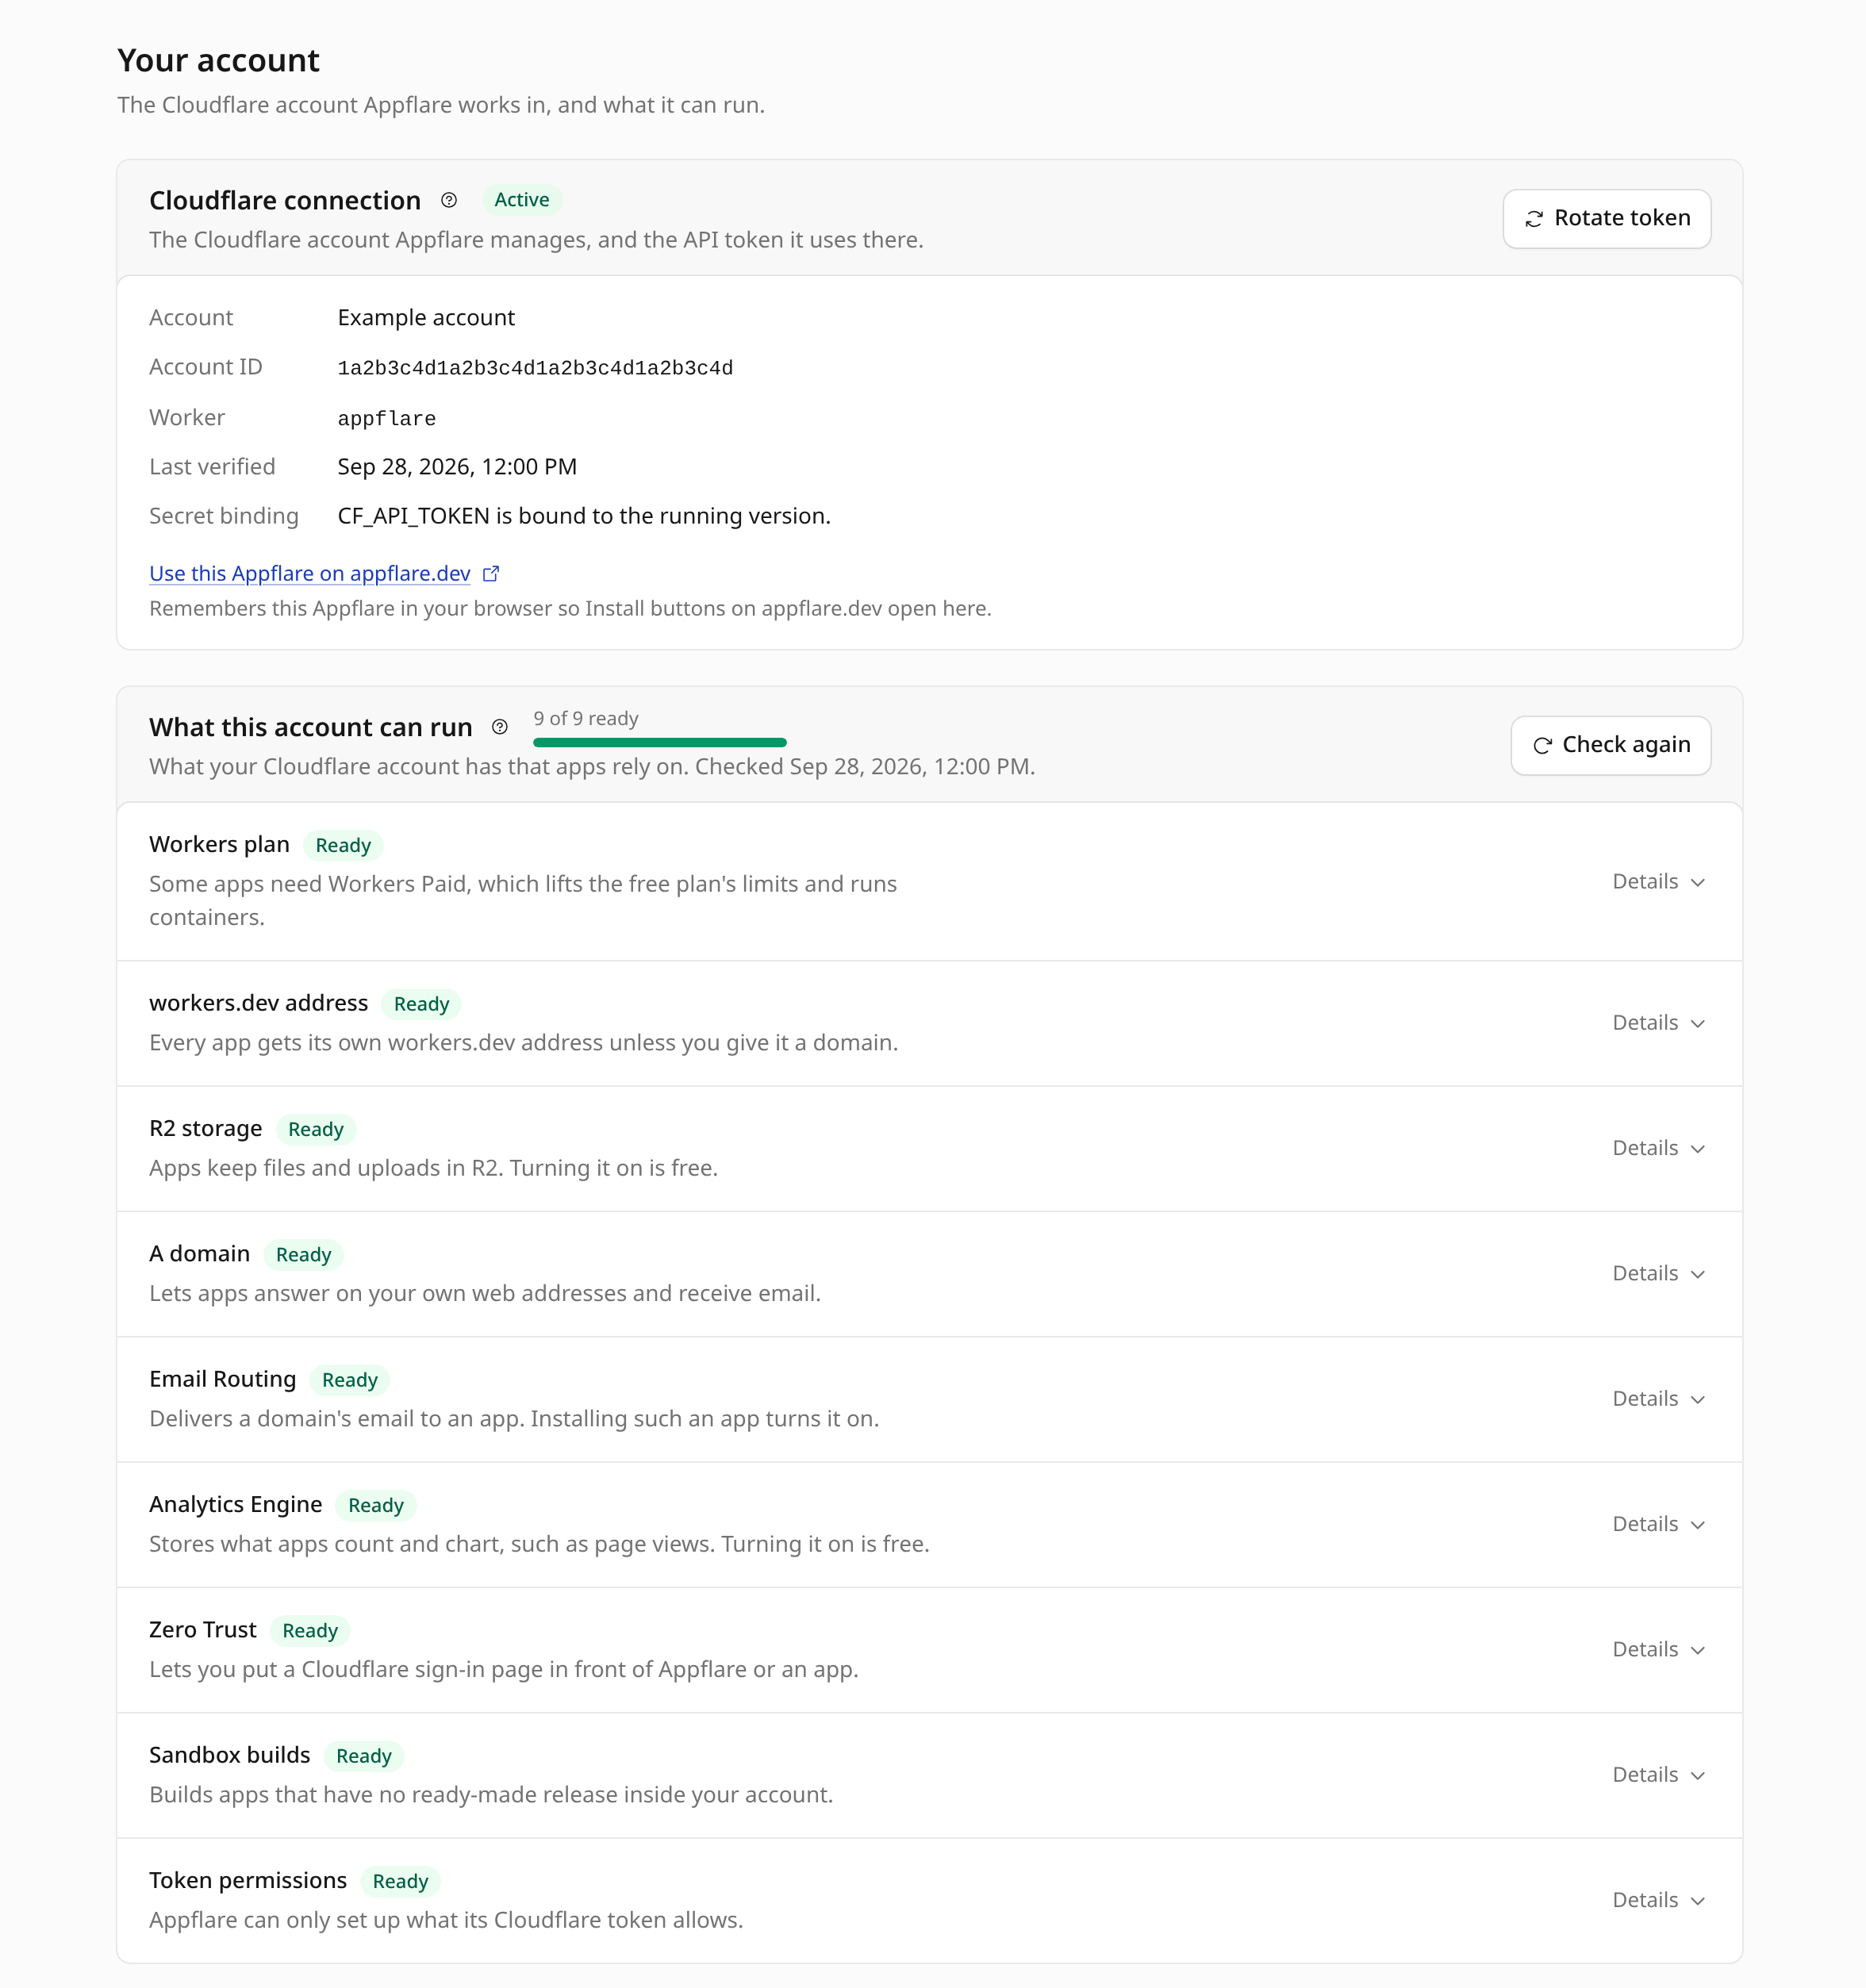Click the Ready badge next to Token permissions
This screenshot has height=1988, width=1866.
pos(400,1881)
